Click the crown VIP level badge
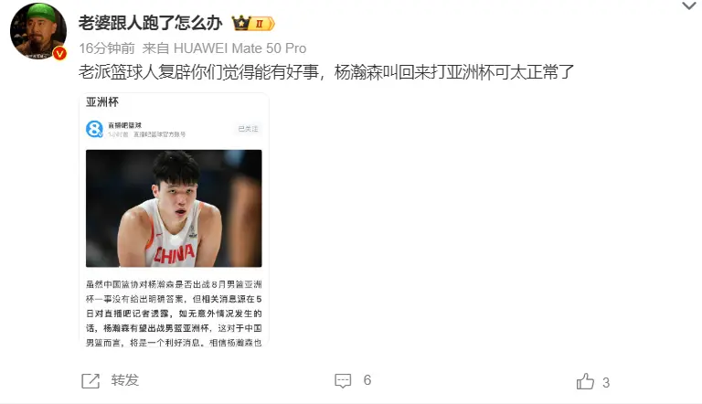 point(253,23)
